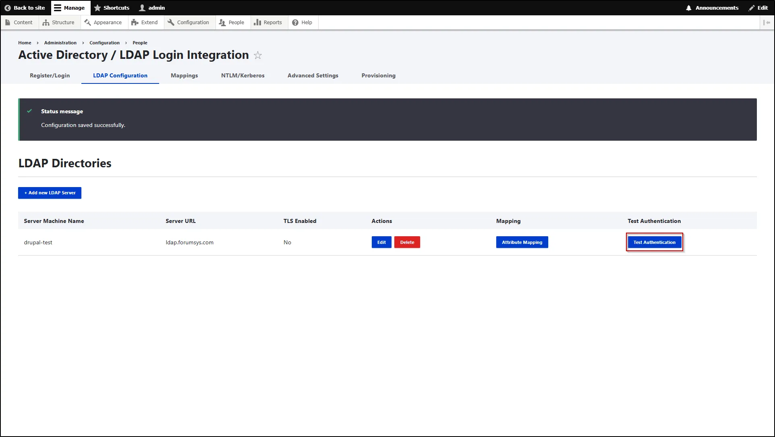Open the Structure admin section
The image size is (775, 437).
59,22
